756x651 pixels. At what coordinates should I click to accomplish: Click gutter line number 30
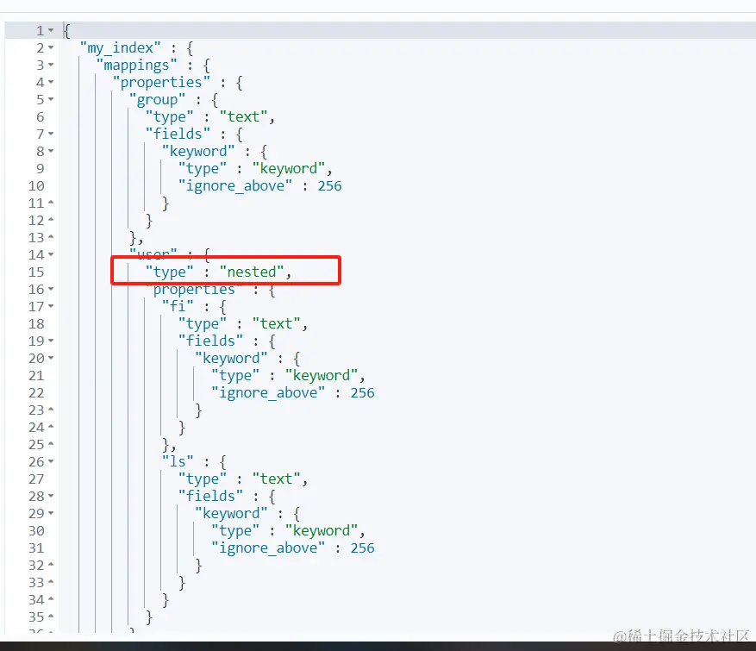[x=36, y=531]
